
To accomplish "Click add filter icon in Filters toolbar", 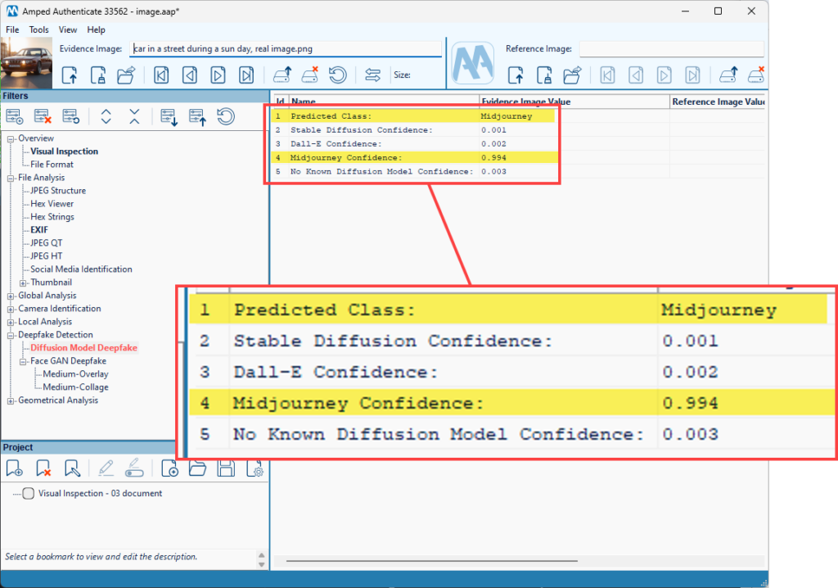I will coord(15,116).
